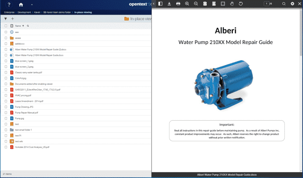Sort by the Name column header
This screenshot has width=303, height=178.
[18, 26]
